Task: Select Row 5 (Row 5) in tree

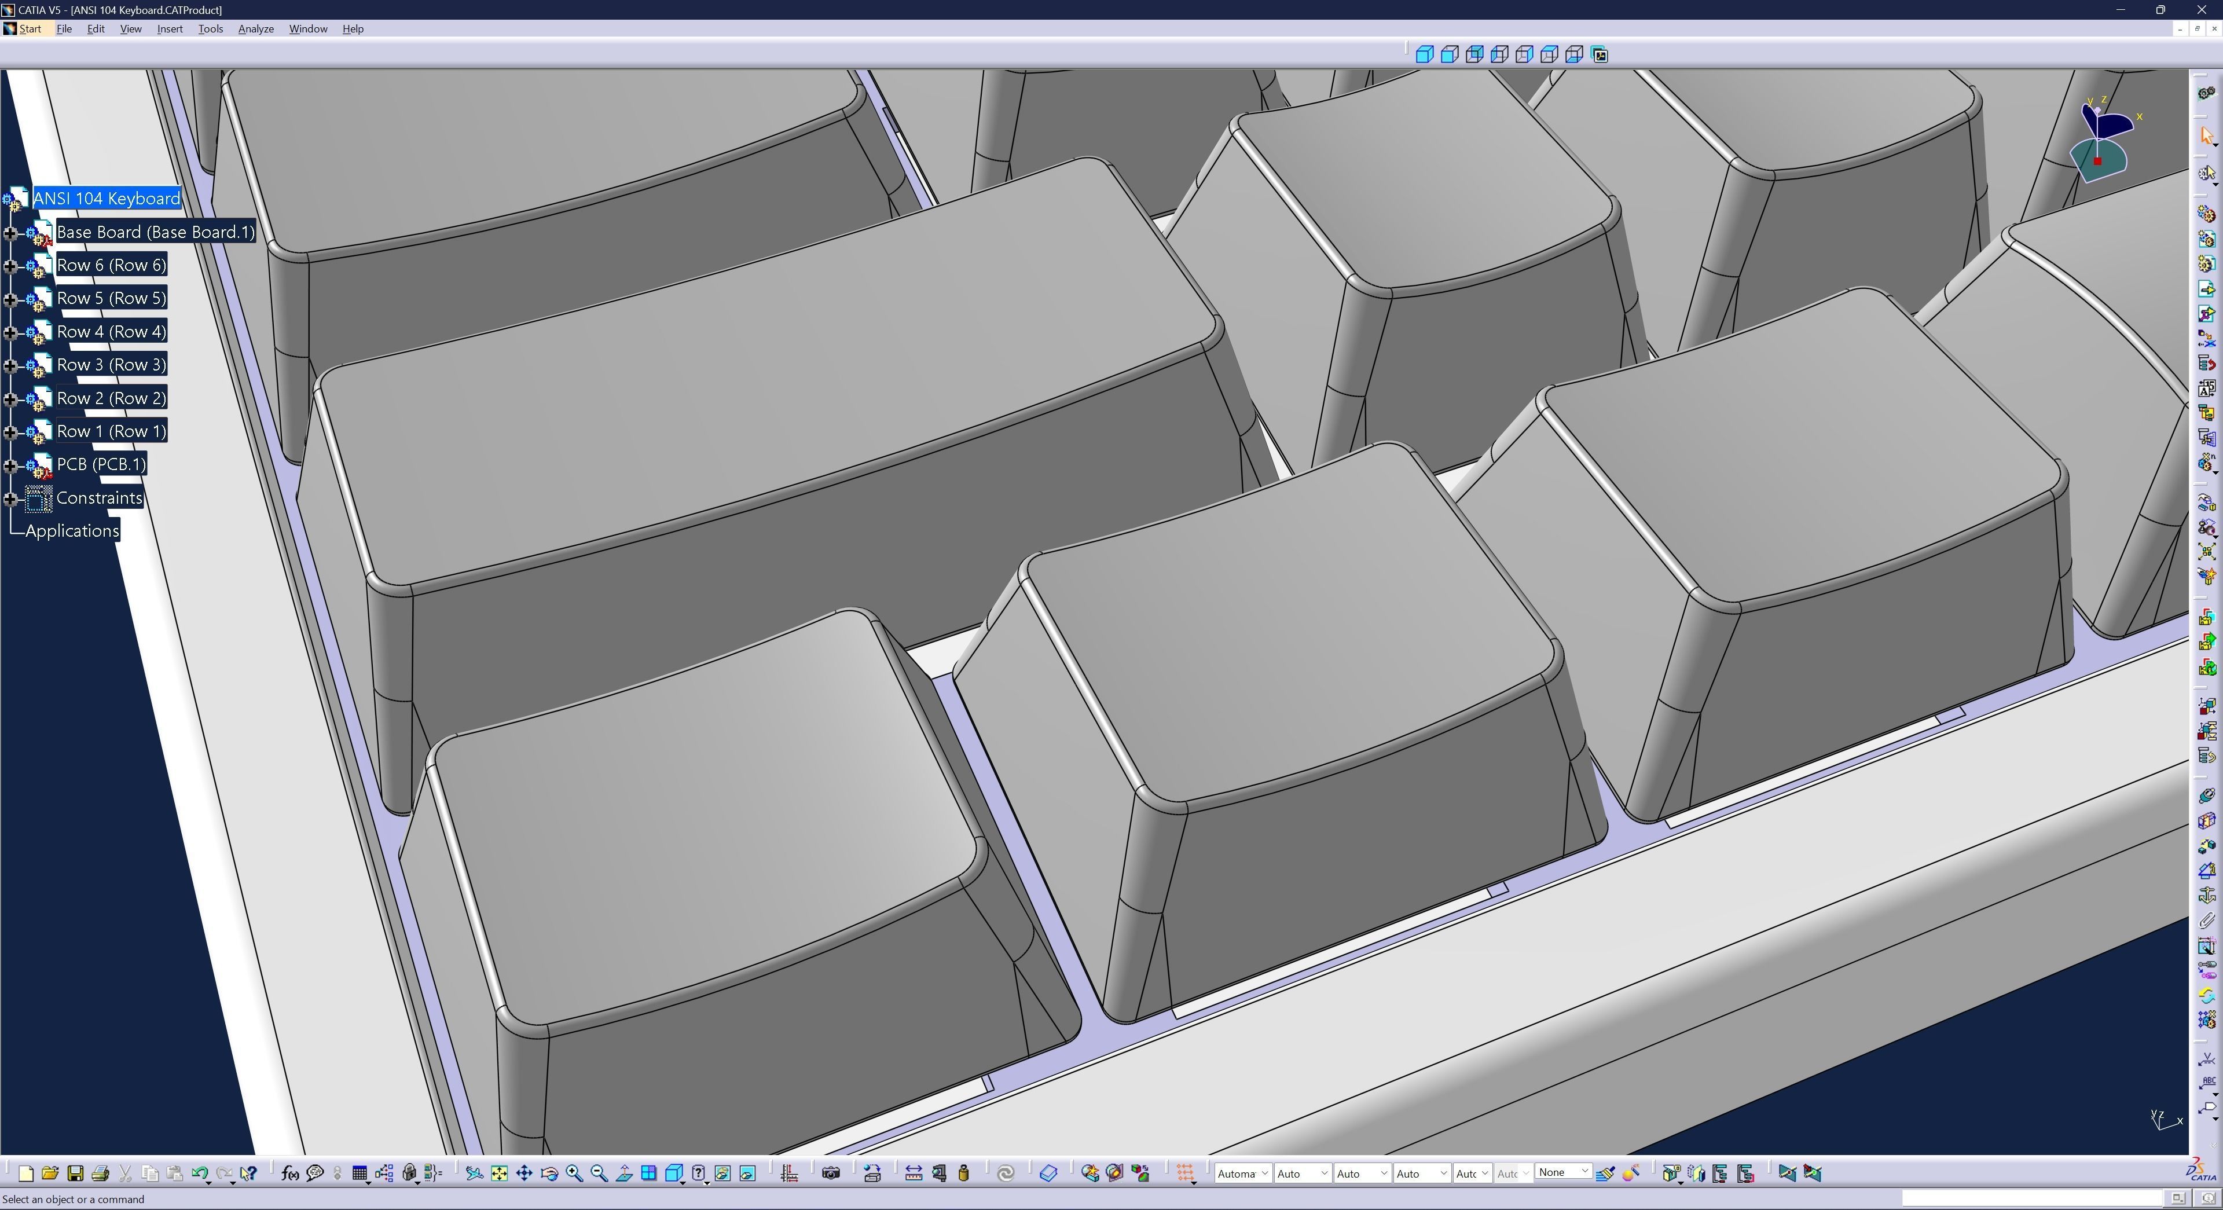Action: click(x=111, y=299)
